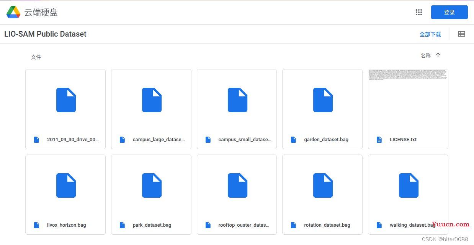Click the LIO-SAM Public Dataset folder title
This screenshot has height=245, width=474.
(45, 34)
